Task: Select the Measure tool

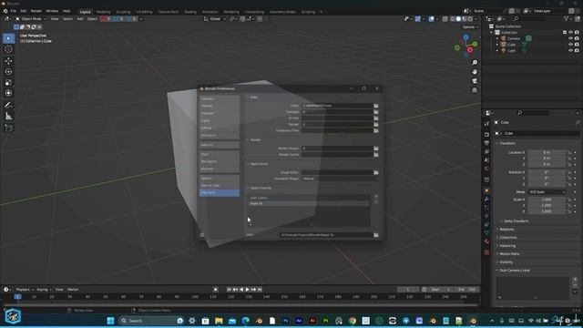Action: (8, 117)
